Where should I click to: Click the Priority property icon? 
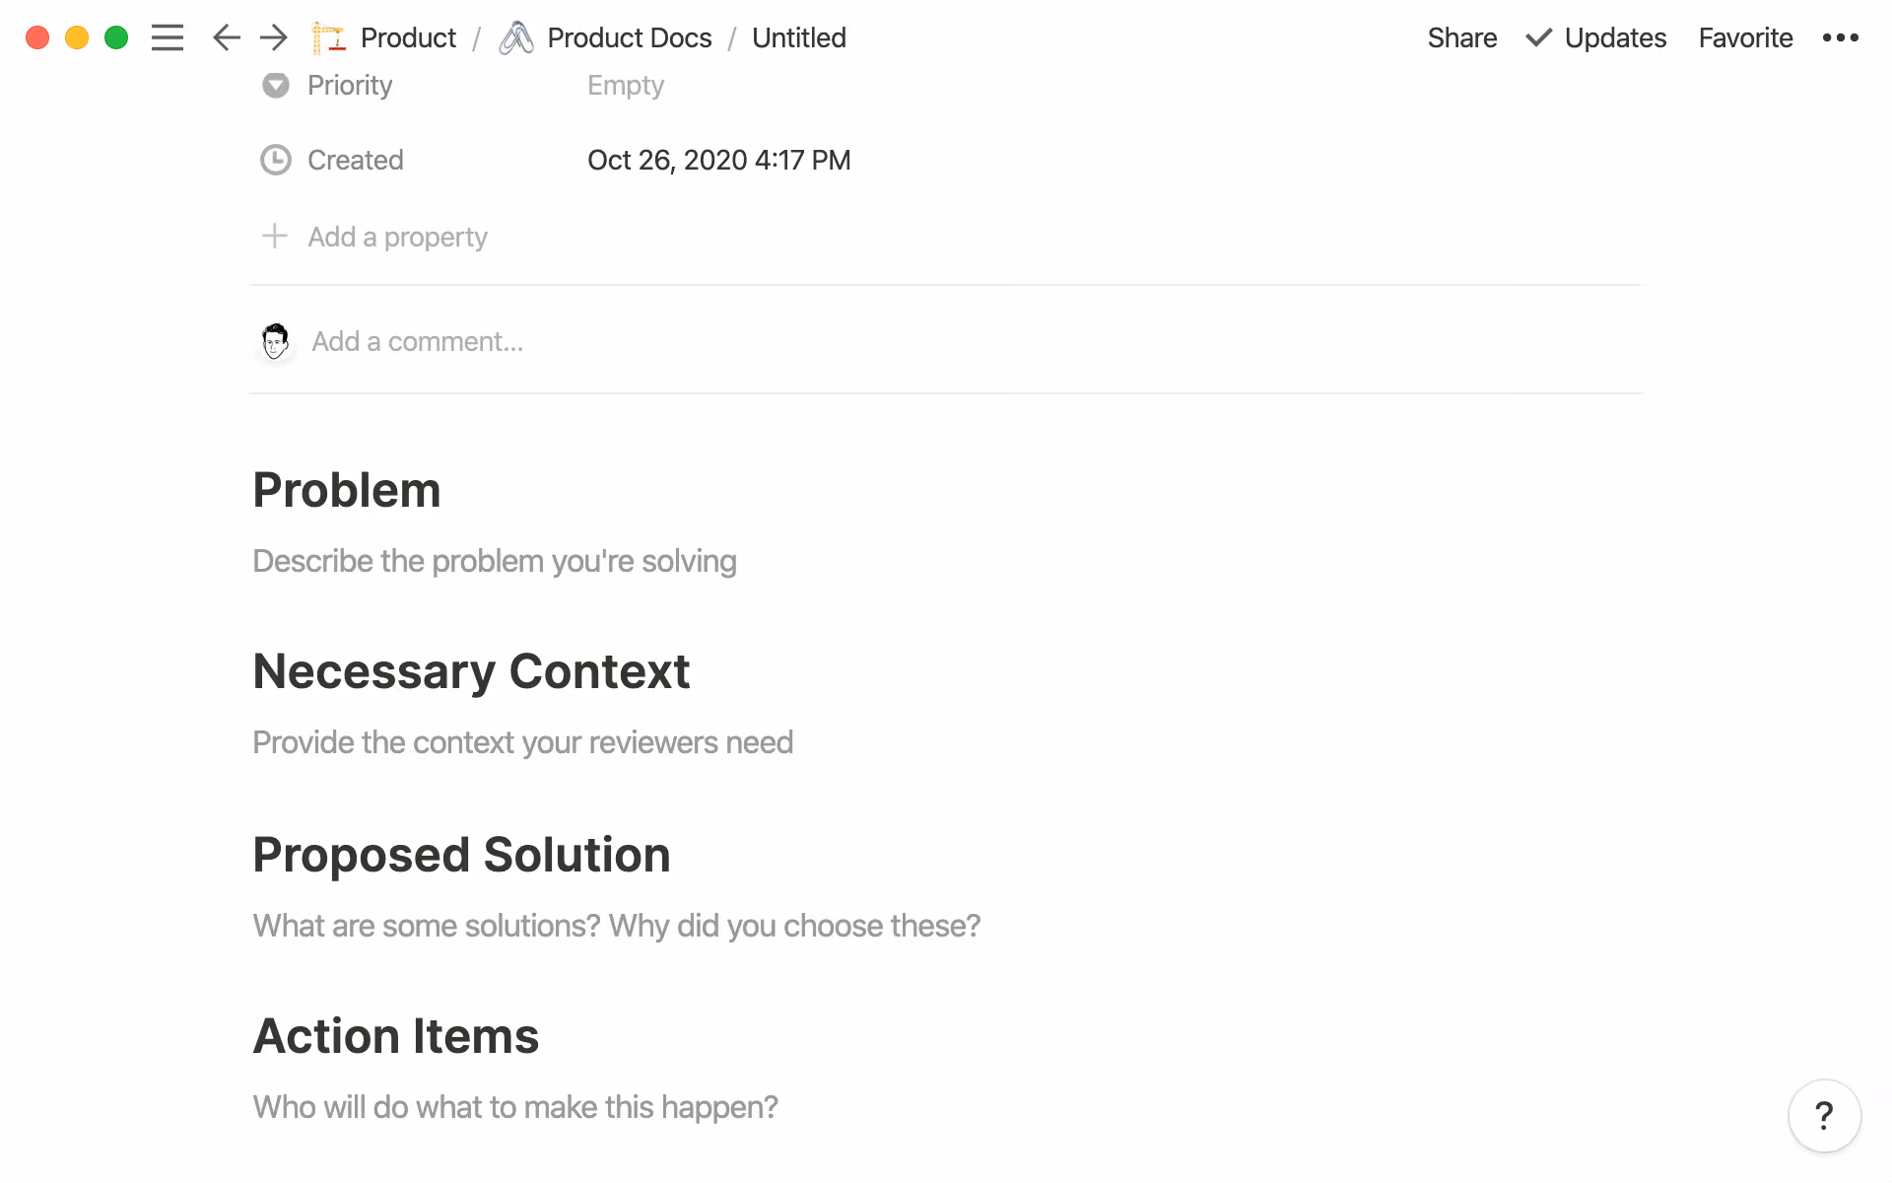pos(275,85)
